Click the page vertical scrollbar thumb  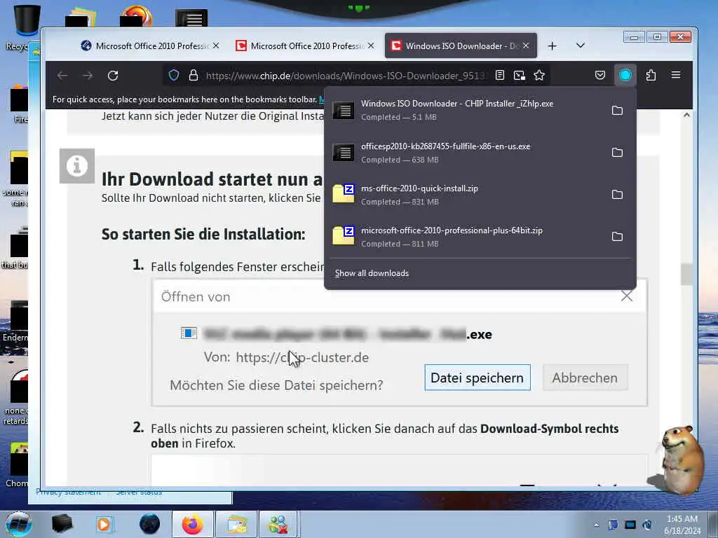pos(686,274)
